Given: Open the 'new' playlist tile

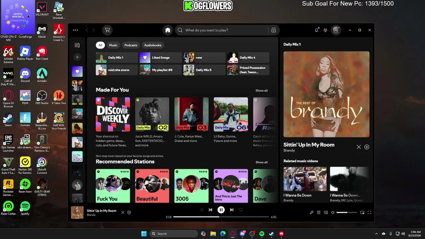Looking at the screenshot, I should (x=205, y=57).
